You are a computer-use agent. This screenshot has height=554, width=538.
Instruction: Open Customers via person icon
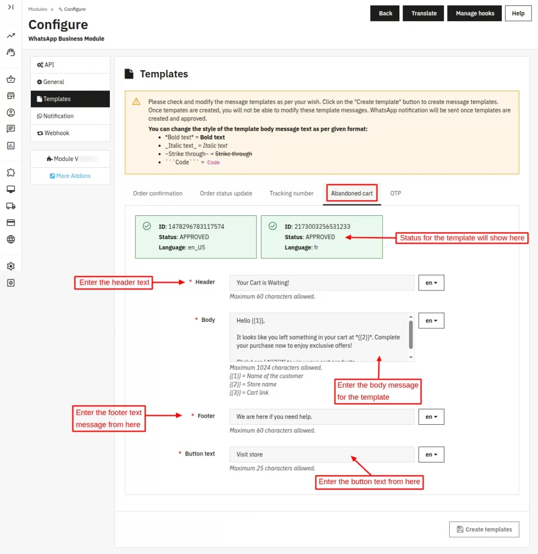click(11, 113)
